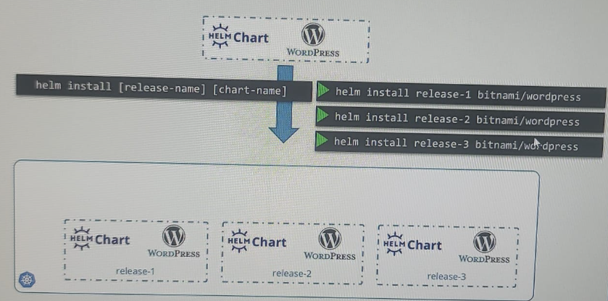This screenshot has height=301, width=608.
Task: Click the Helm logo in the release-1 box
Action: (81, 238)
